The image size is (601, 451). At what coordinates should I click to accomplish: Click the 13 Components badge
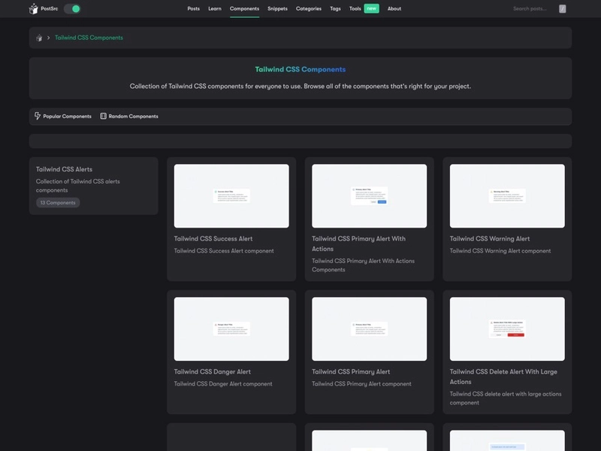point(58,202)
